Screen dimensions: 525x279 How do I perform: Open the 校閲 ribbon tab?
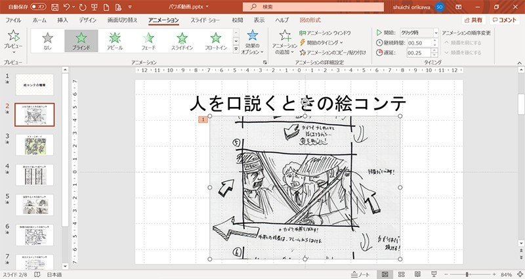pyautogui.click(x=238, y=20)
